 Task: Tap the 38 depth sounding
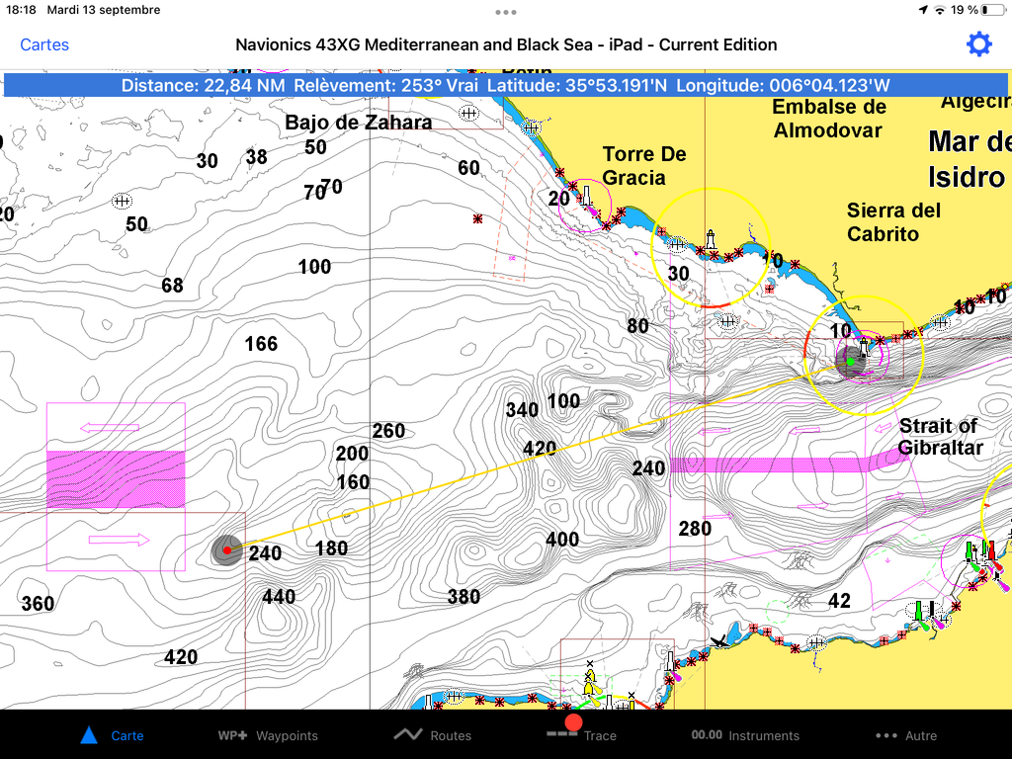point(256,157)
